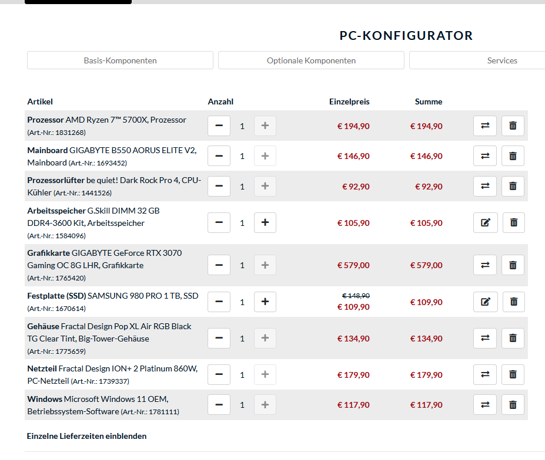The height and width of the screenshot is (460, 545).
Task: Increase Arbeitsspeicher G.Skill quantity
Action: pos(265,222)
